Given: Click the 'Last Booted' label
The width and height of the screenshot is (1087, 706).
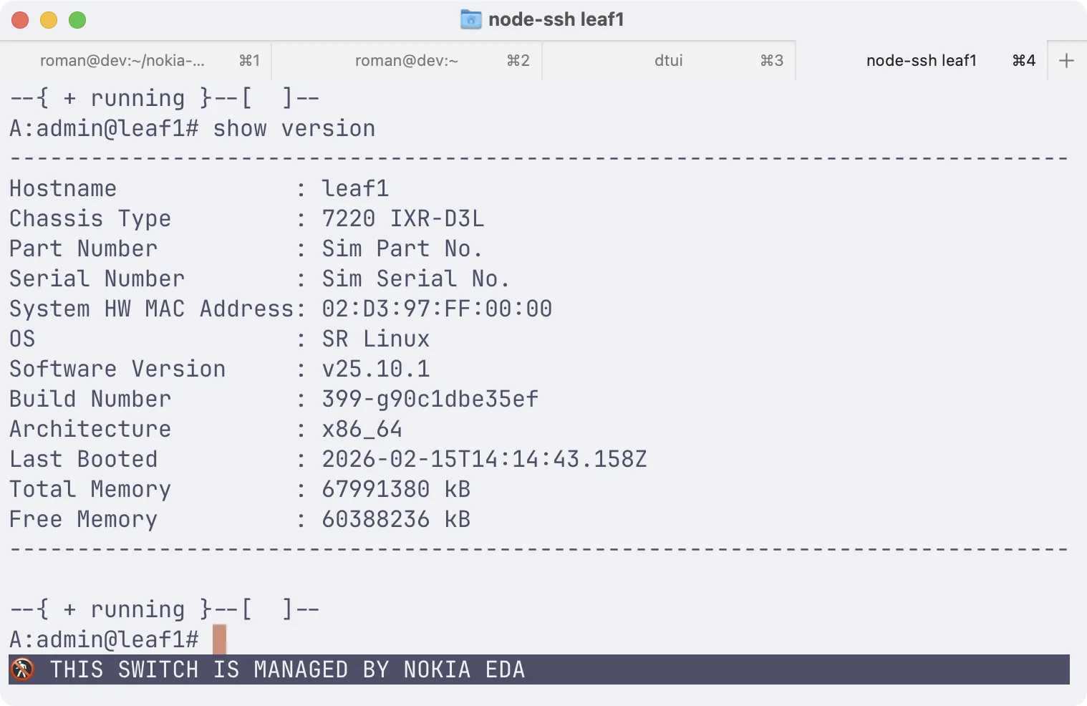Looking at the screenshot, I should pyautogui.click(x=83, y=459).
